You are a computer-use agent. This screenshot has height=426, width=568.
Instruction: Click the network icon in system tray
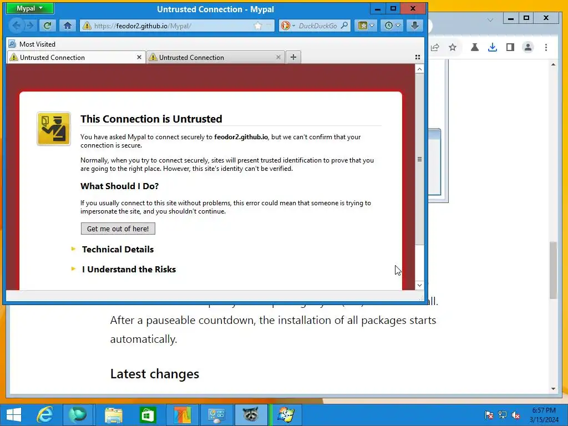coord(503,415)
